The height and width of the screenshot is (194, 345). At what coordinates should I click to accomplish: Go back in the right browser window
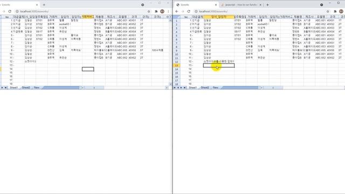tap(177, 11)
